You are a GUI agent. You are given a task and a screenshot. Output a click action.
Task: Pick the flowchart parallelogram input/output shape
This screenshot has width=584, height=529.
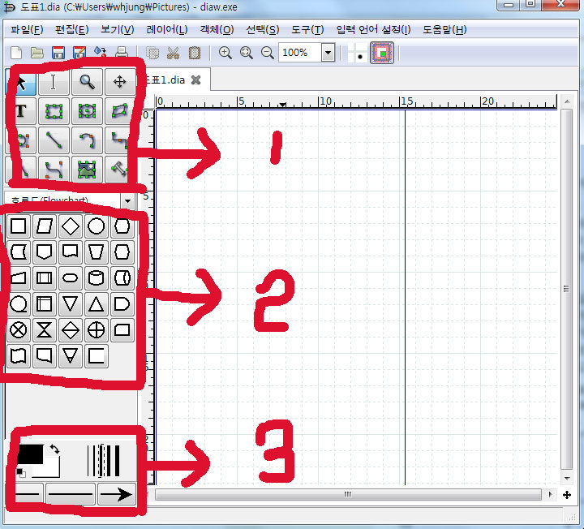point(45,226)
